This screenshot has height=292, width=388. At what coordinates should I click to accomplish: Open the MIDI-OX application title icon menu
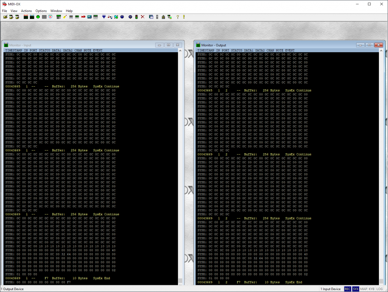[x=4, y=4]
